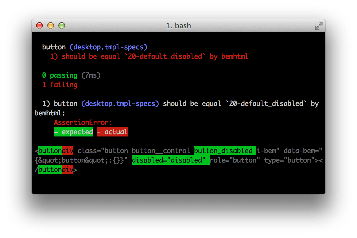Click the type="button" attribute text

point(289,160)
